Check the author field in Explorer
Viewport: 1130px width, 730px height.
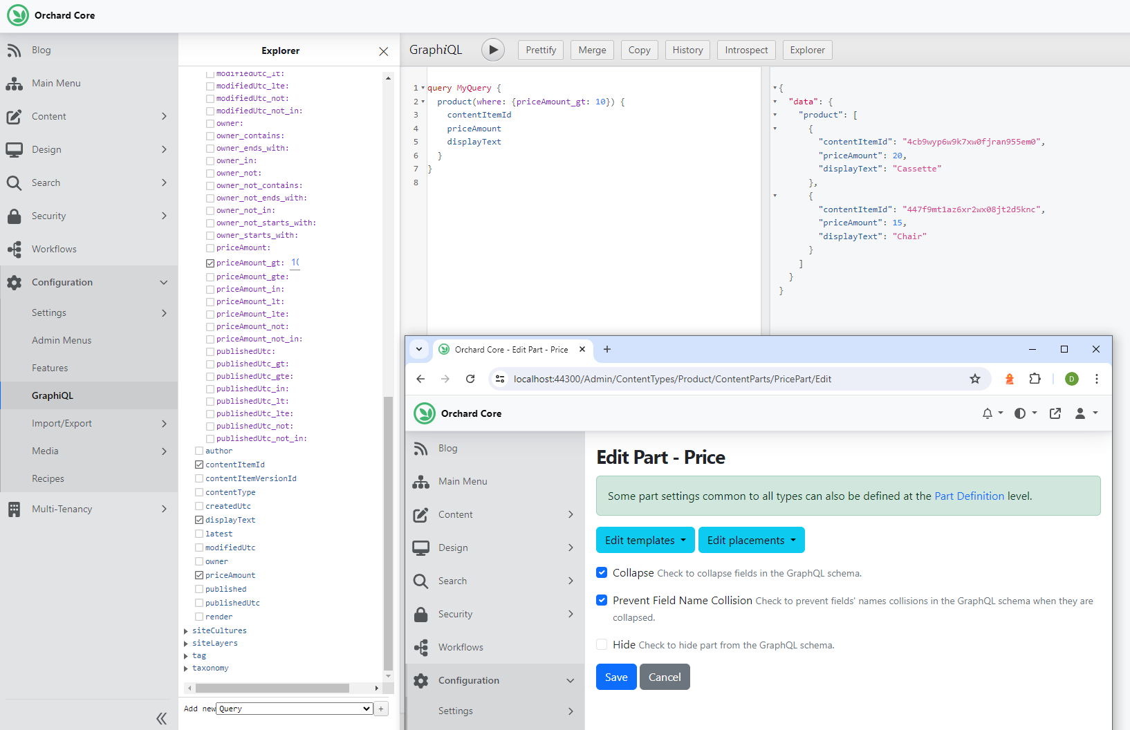pos(199,451)
